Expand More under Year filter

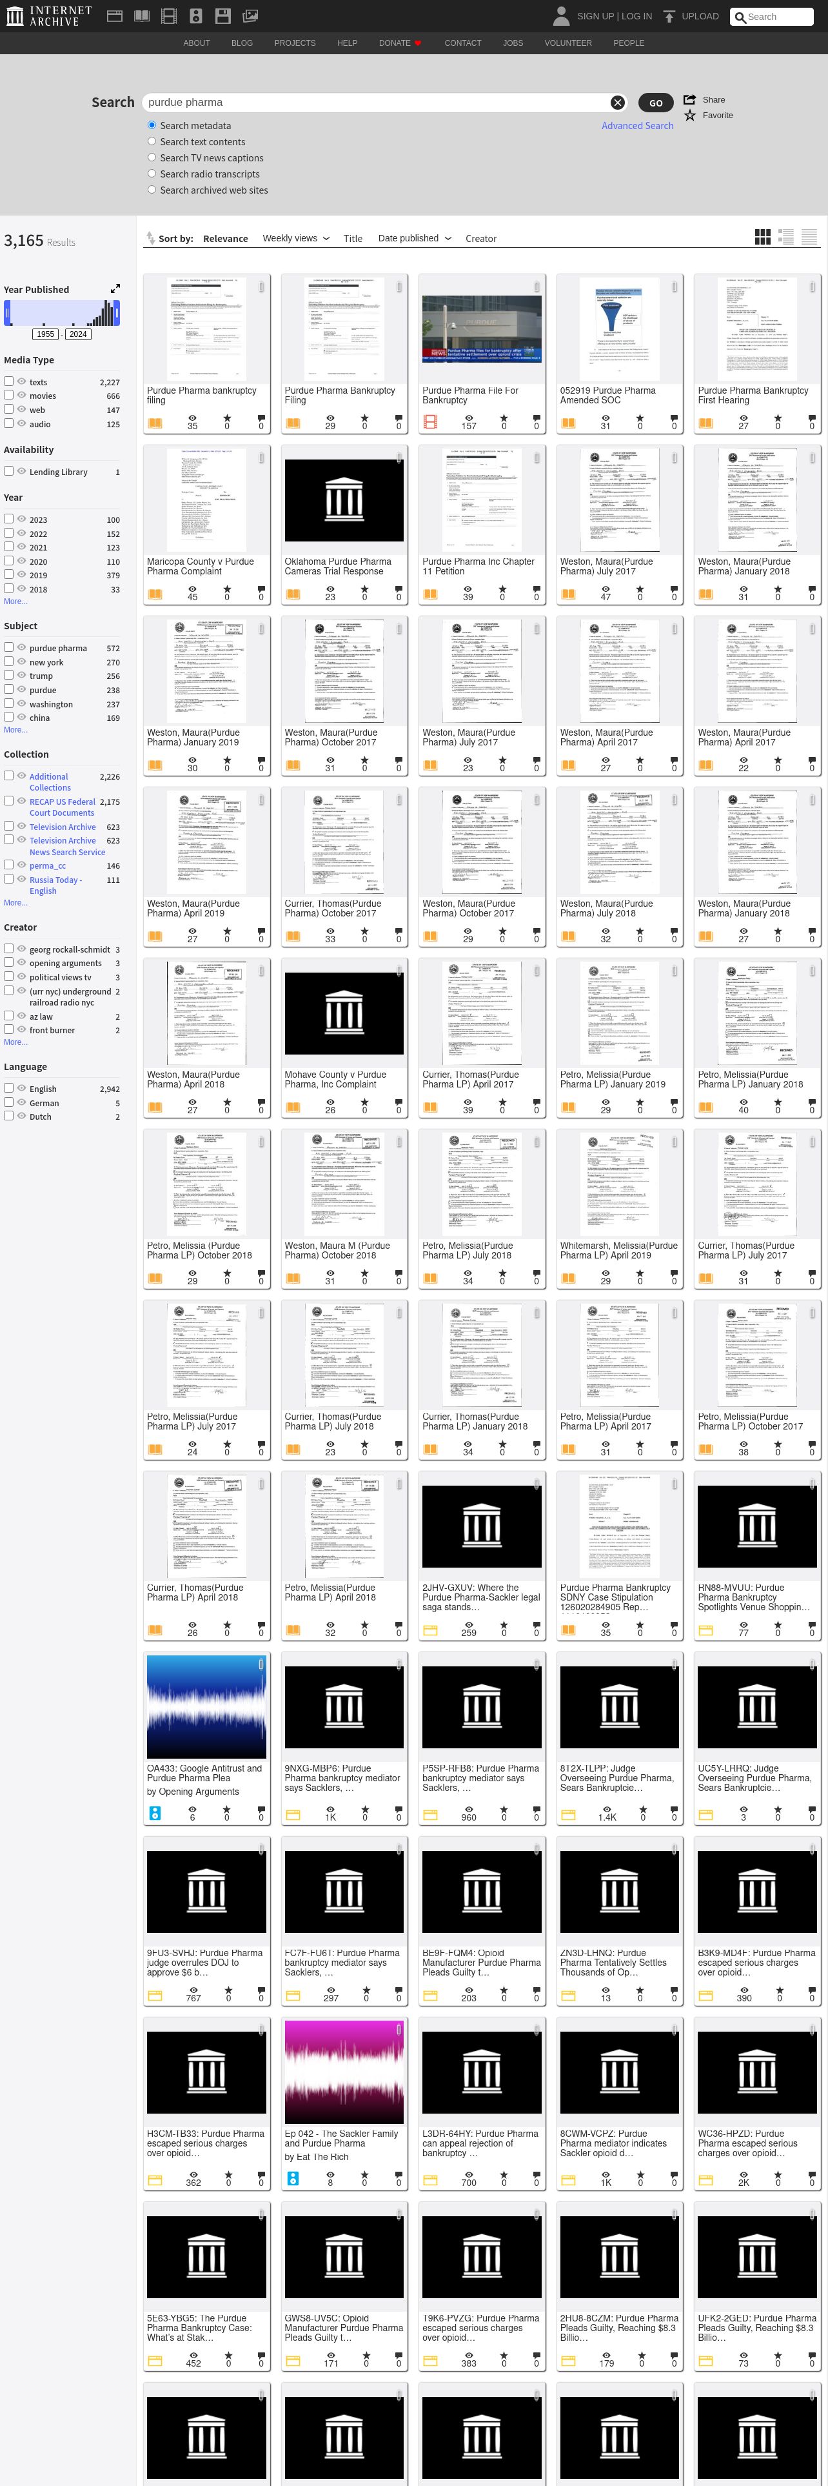[x=15, y=601]
